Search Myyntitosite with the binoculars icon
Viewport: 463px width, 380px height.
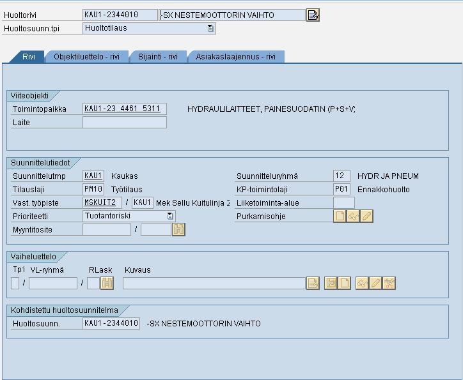[178, 230]
